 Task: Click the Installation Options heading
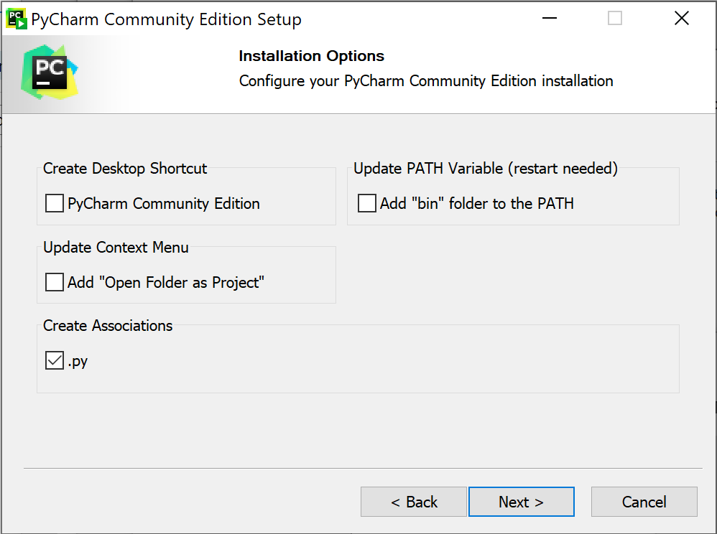coord(311,56)
